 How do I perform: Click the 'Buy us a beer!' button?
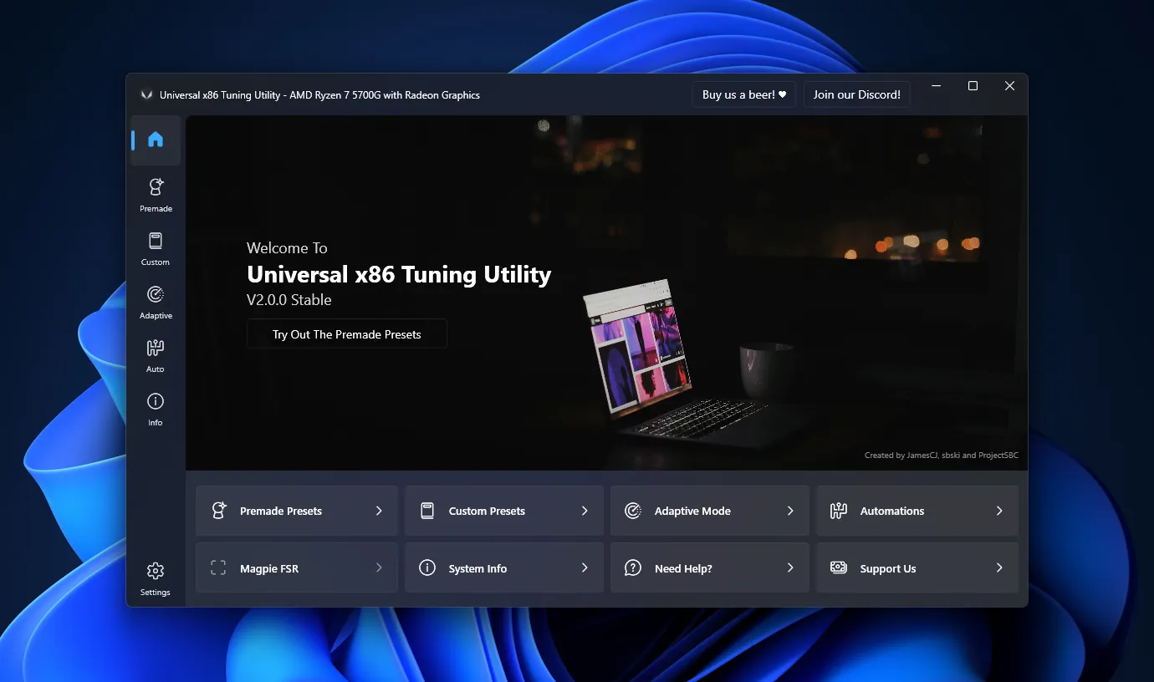[x=744, y=94]
